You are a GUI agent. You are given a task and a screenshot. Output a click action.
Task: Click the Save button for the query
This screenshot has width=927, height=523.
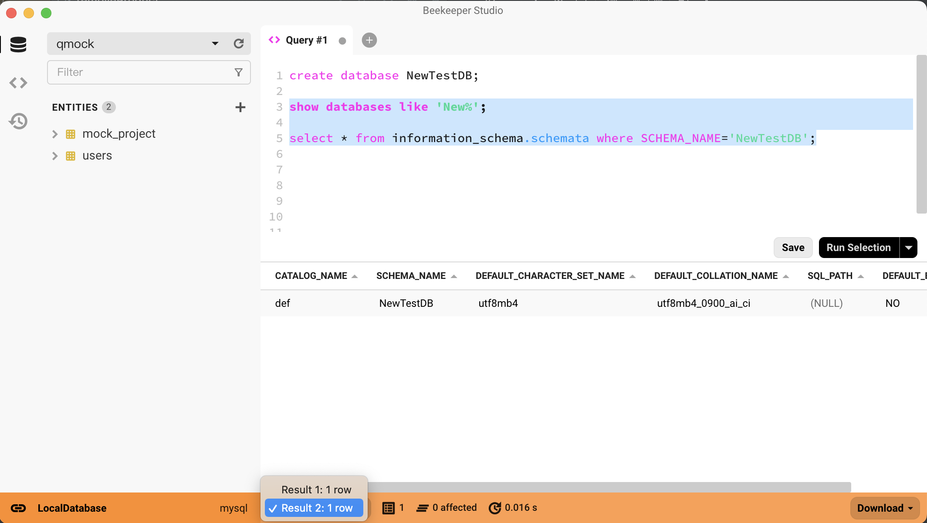pyautogui.click(x=792, y=247)
